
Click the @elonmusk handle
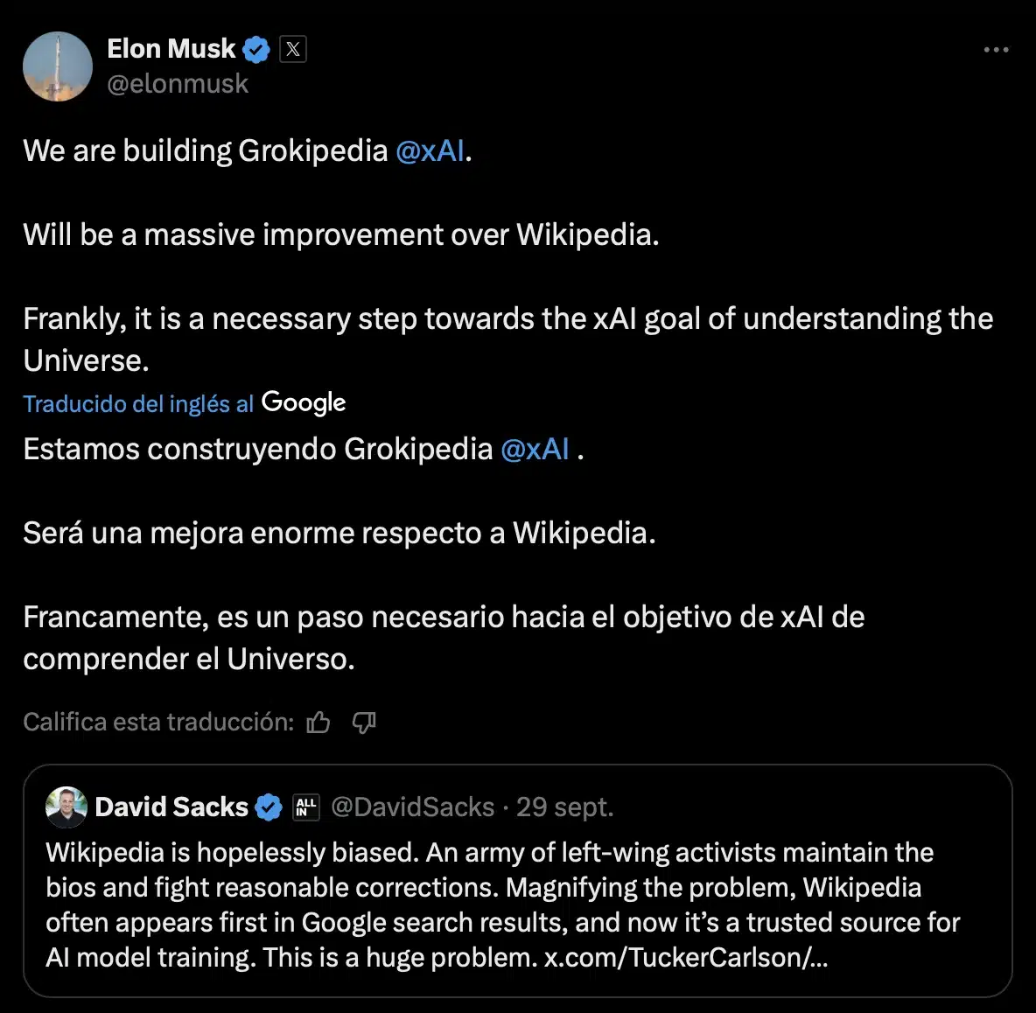(178, 84)
